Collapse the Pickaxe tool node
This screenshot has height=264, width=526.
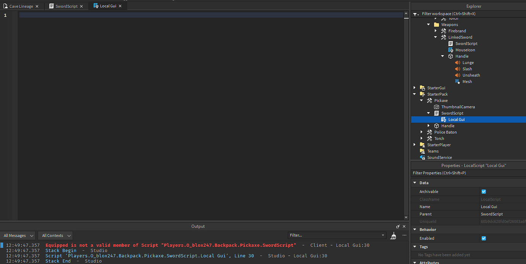click(422, 100)
